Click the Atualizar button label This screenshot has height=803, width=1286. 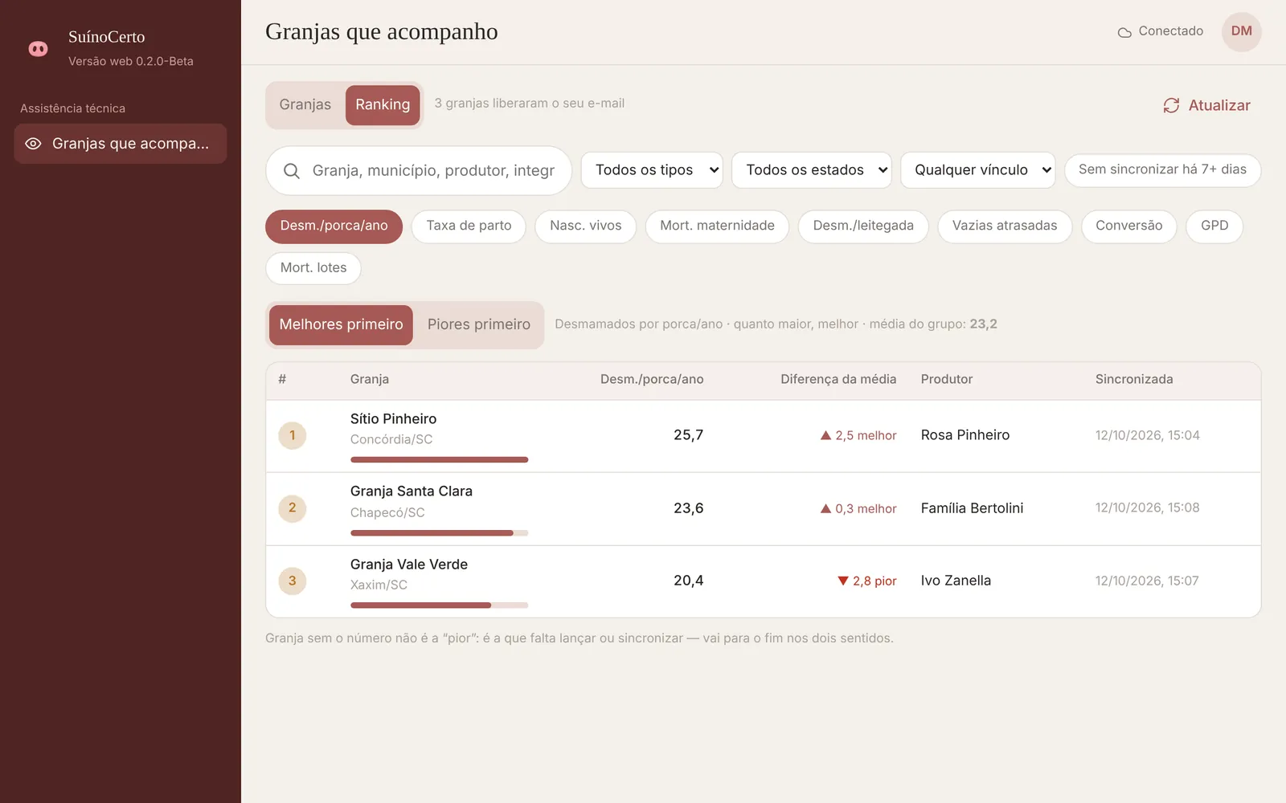1219,105
